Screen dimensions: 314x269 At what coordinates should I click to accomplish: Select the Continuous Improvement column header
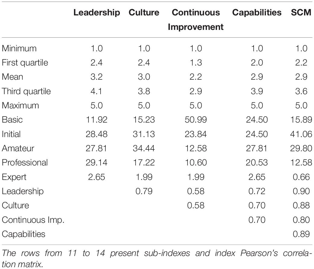[x=195, y=20]
